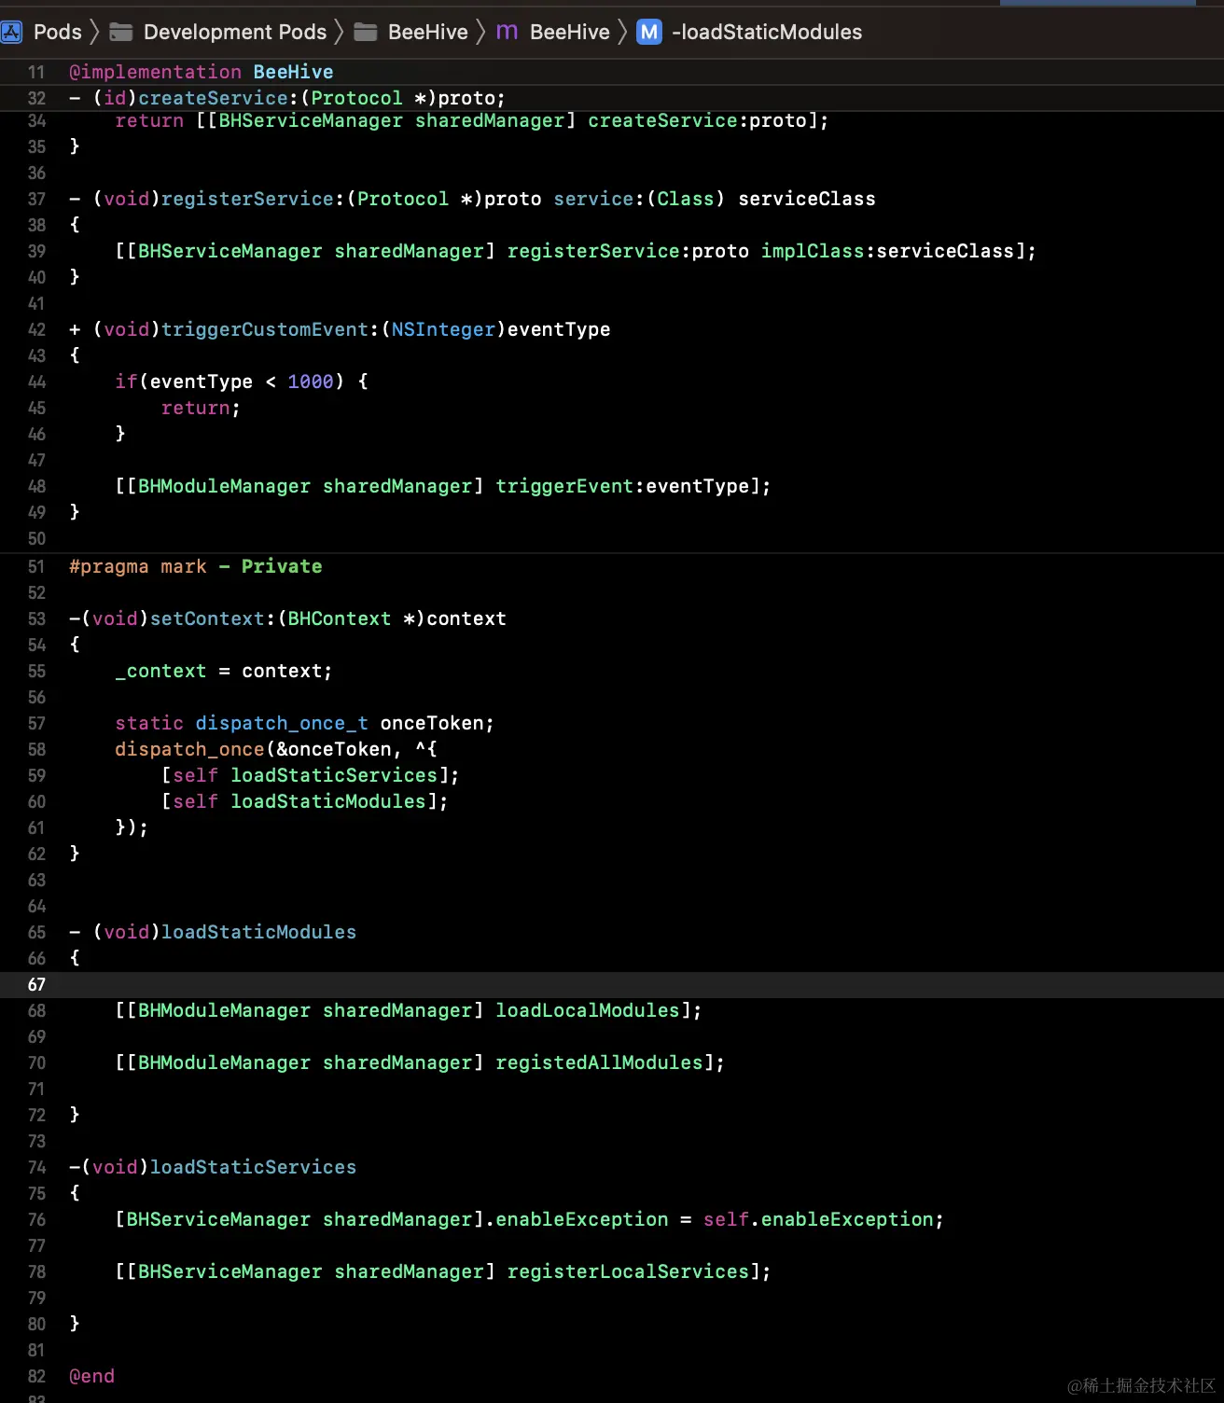Click 'dispatch_once_t' type
Screen dimensions: 1224x1403
282,723
